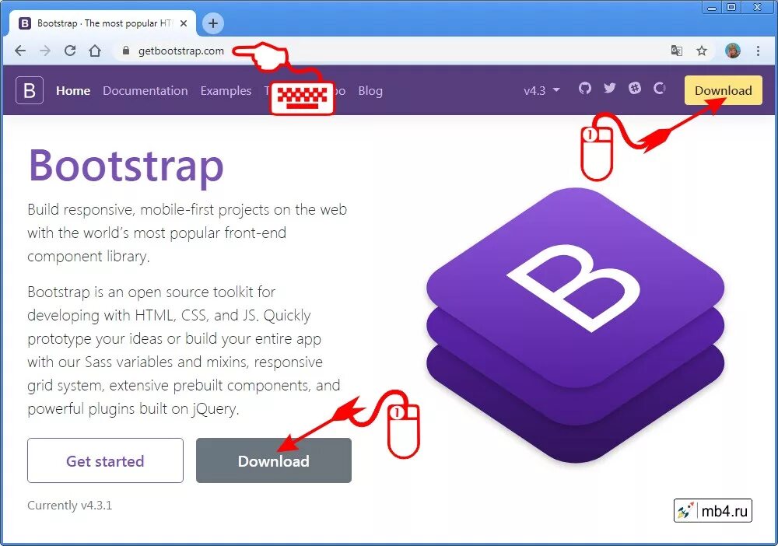Open the Chrome three-dot menu
This screenshot has height=546, width=778.
point(758,51)
